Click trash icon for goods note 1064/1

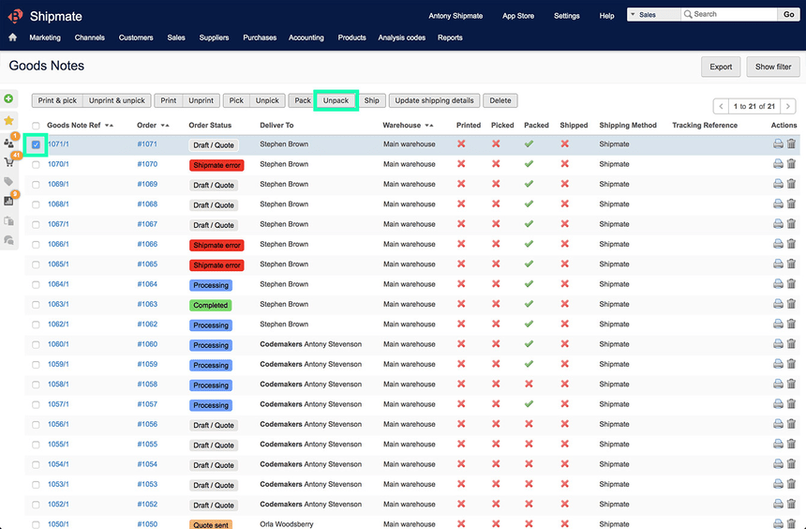click(x=792, y=284)
